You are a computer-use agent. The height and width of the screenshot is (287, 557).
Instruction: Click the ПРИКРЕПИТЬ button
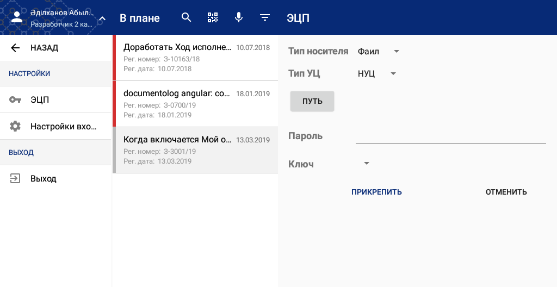376,192
